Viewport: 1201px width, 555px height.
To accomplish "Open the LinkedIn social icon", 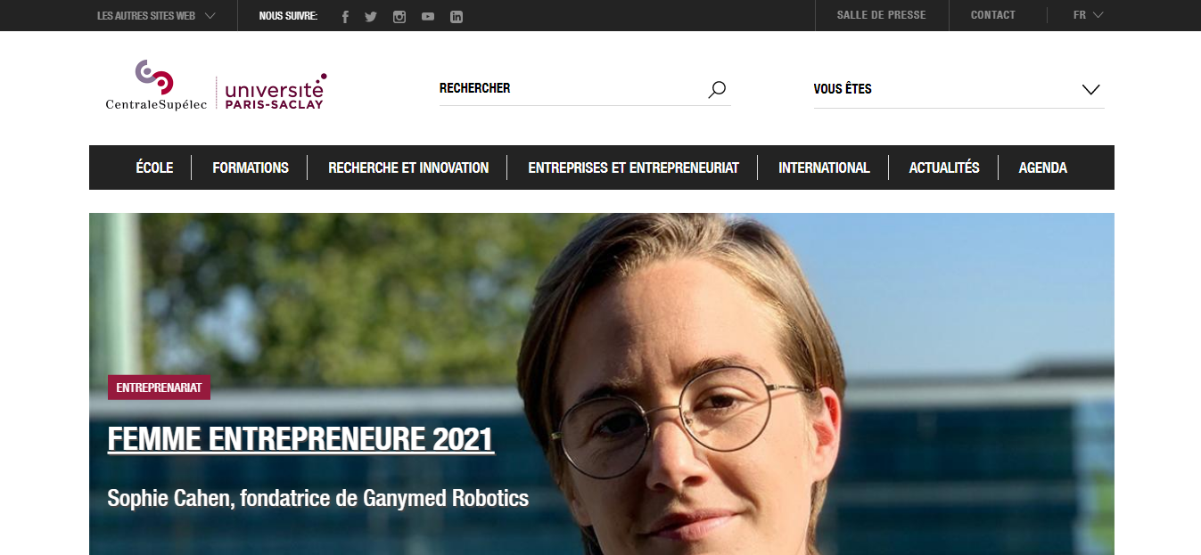I will [x=457, y=16].
